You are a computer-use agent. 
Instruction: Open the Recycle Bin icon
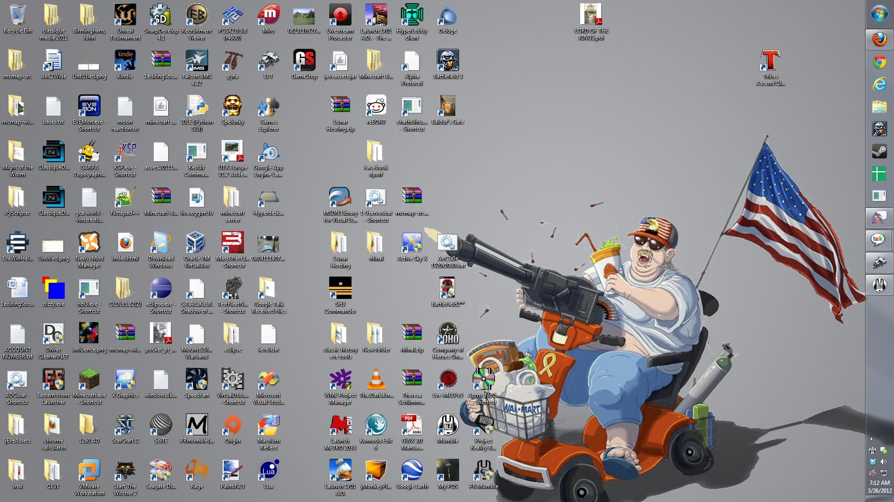coord(17,20)
